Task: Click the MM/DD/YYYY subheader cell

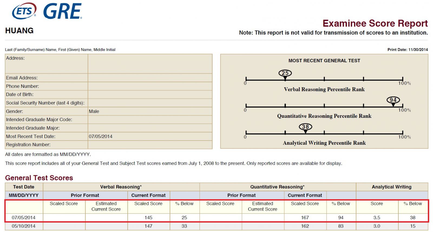Action: 24,195
